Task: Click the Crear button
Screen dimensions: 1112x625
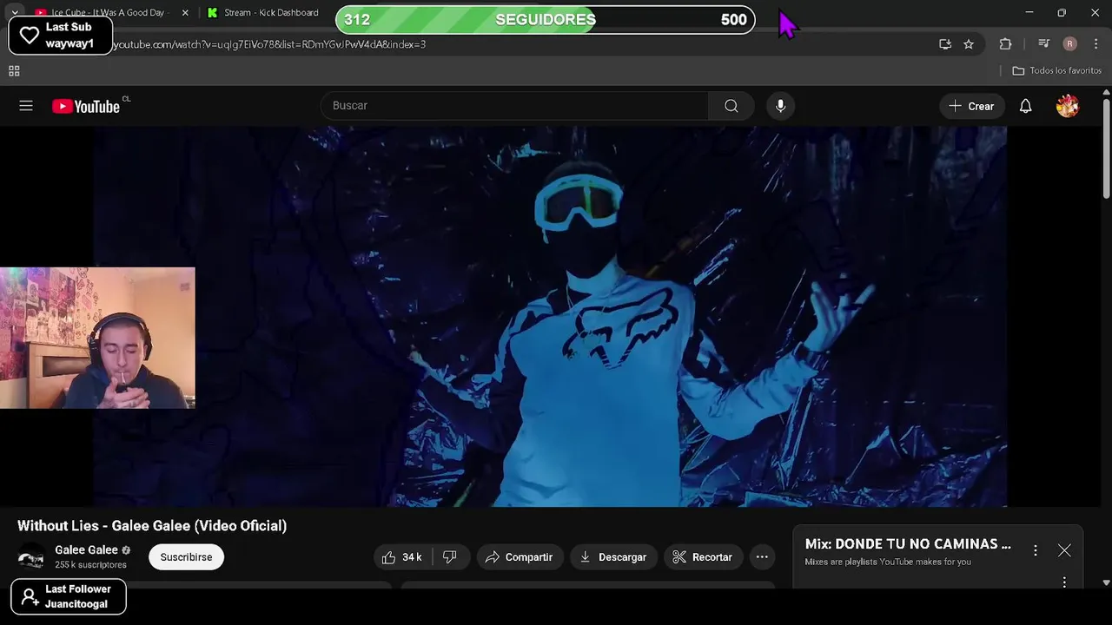Action: tap(971, 106)
